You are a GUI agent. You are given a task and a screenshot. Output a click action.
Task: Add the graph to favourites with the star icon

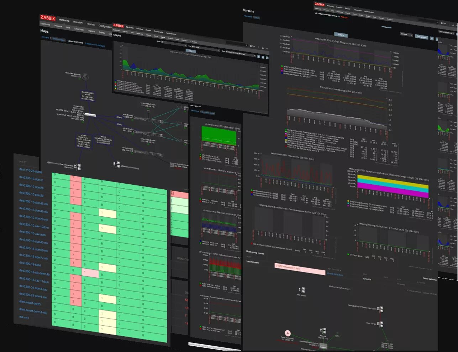[x=259, y=56]
